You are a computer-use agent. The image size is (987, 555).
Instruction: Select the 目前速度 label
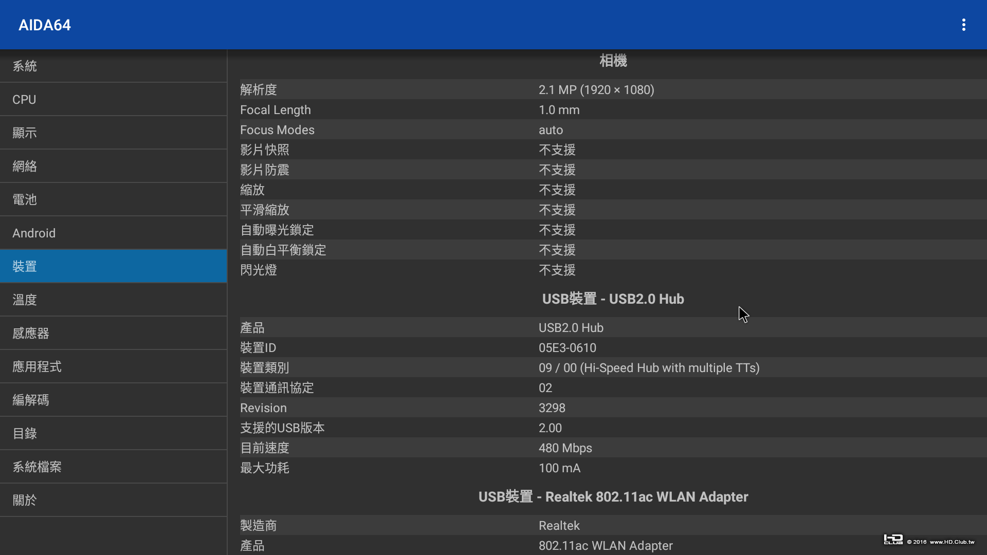click(265, 448)
